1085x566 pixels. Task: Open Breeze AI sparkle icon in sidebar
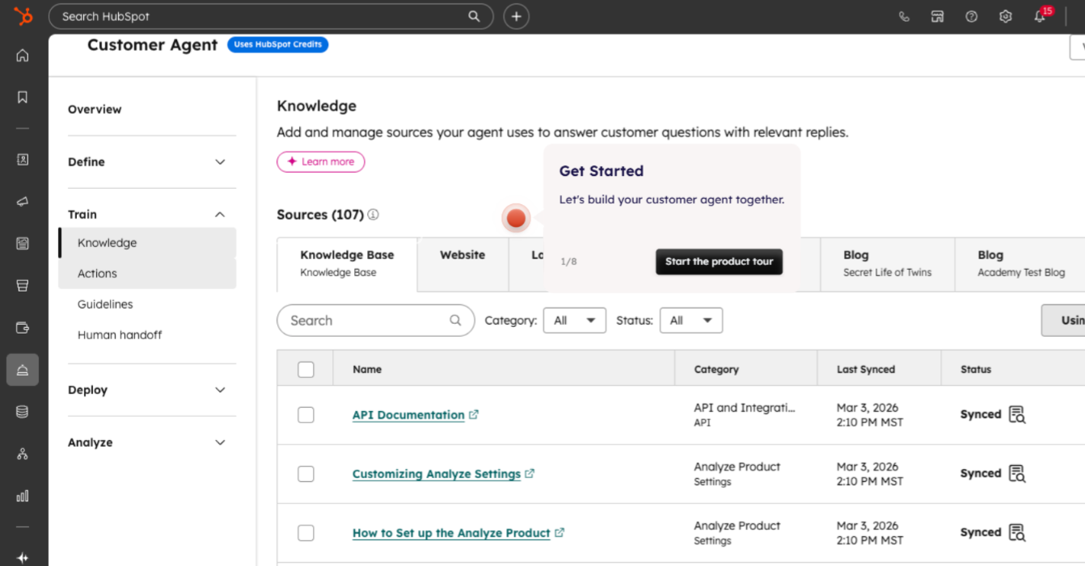tap(23, 558)
